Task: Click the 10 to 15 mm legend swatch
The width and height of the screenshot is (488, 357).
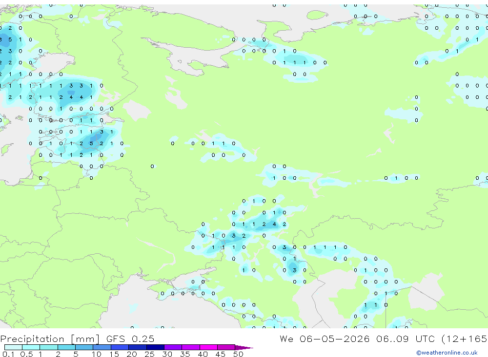Action: click(102, 347)
